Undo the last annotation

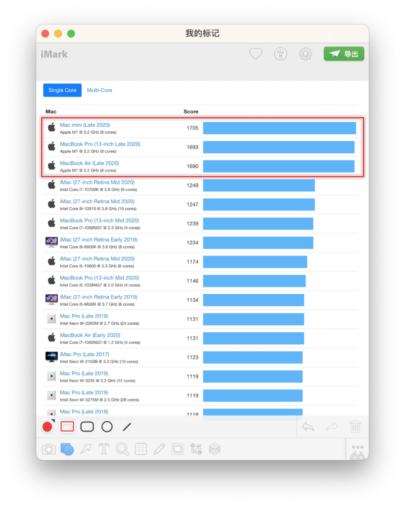(x=308, y=427)
